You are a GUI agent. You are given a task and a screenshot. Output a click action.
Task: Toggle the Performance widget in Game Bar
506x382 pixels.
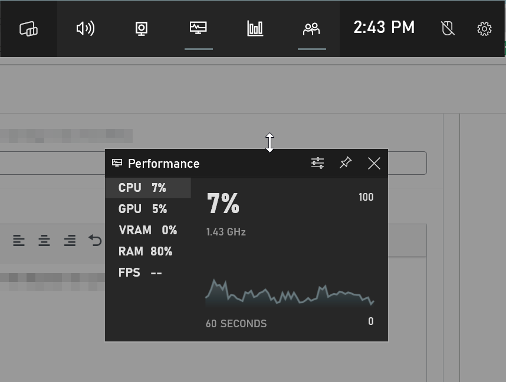198,28
